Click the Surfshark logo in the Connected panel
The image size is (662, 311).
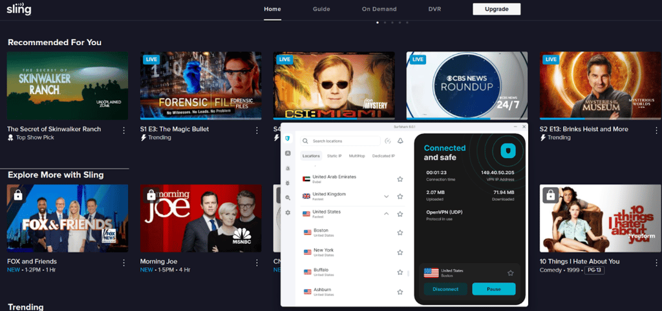pyautogui.click(x=509, y=151)
